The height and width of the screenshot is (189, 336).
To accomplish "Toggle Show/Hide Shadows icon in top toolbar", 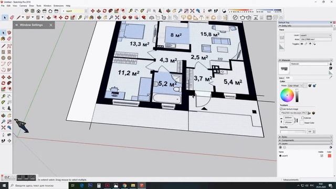I will (x=224, y=10).
